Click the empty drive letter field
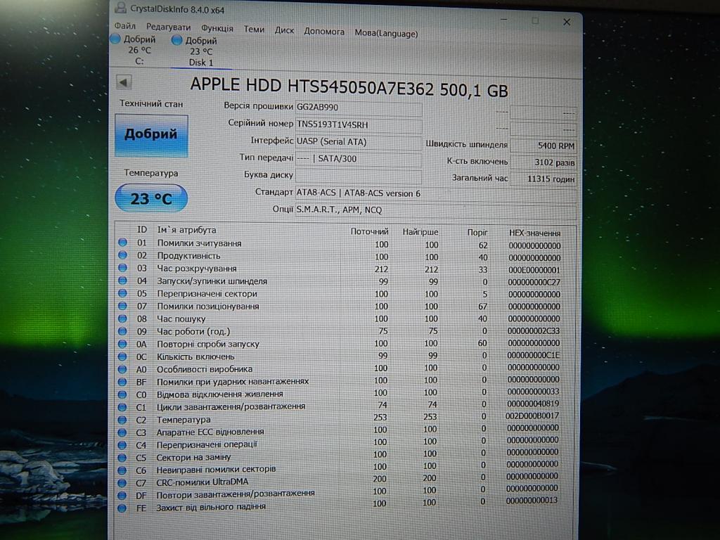This screenshot has height=540, width=720. (358, 176)
